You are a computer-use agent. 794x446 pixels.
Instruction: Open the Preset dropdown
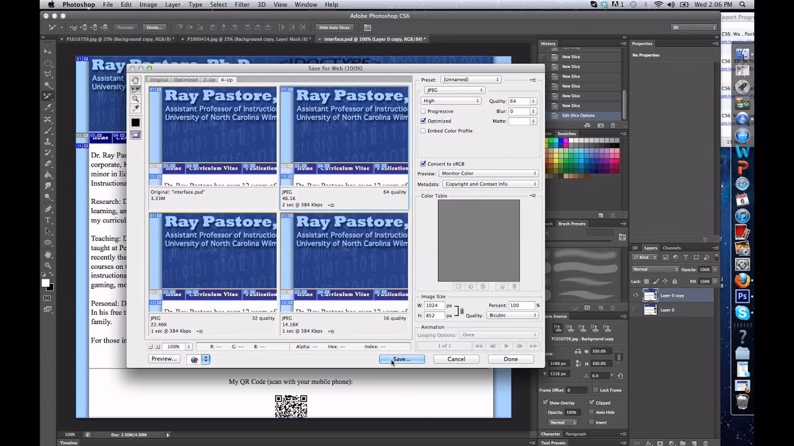[x=470, y=79]
